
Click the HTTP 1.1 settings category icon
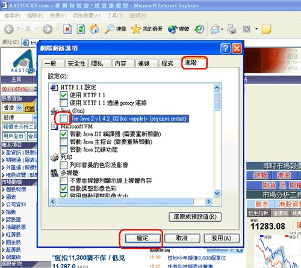[x=54, y=88]
